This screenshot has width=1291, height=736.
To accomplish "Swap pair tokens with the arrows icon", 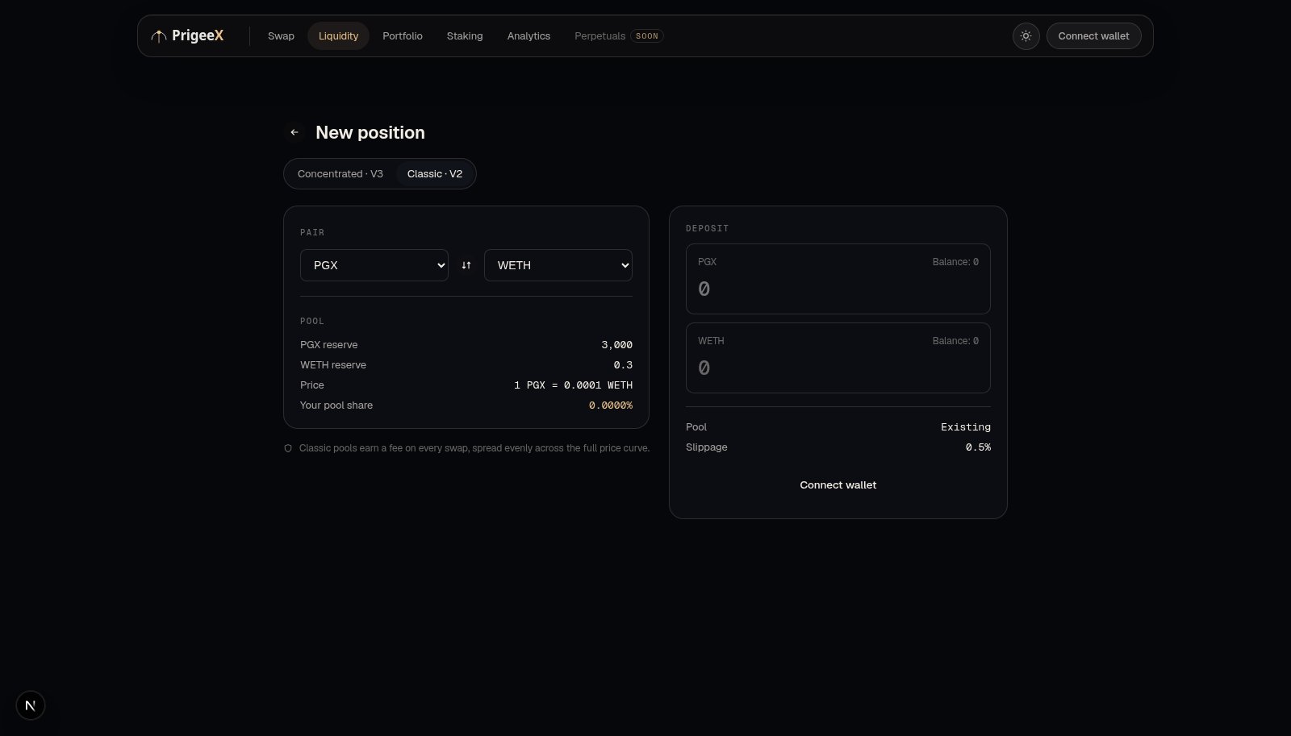I will click(x=466, y=265).
